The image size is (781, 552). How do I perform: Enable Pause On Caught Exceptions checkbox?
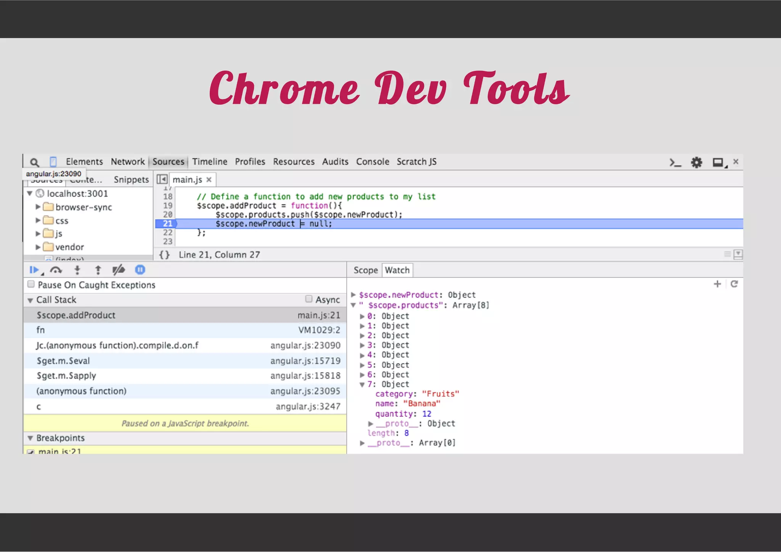(31, 284)
